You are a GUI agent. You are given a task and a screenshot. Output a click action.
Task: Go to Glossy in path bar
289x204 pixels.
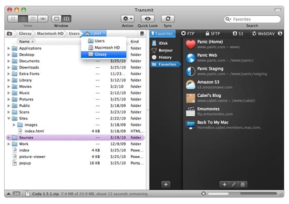[25, 33]
